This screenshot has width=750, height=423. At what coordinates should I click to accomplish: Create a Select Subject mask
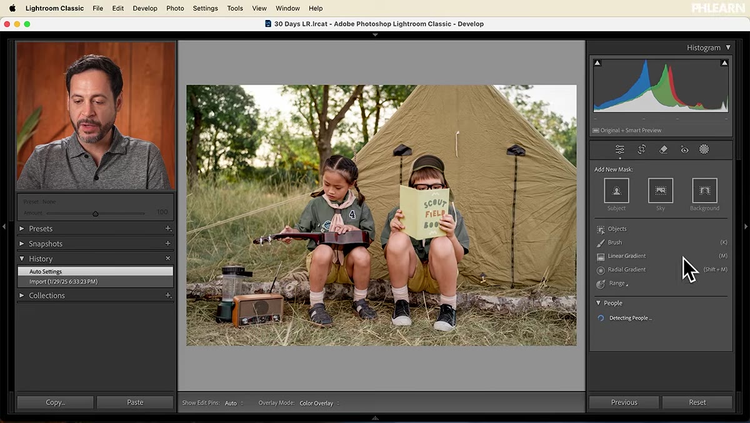point(616,191)
